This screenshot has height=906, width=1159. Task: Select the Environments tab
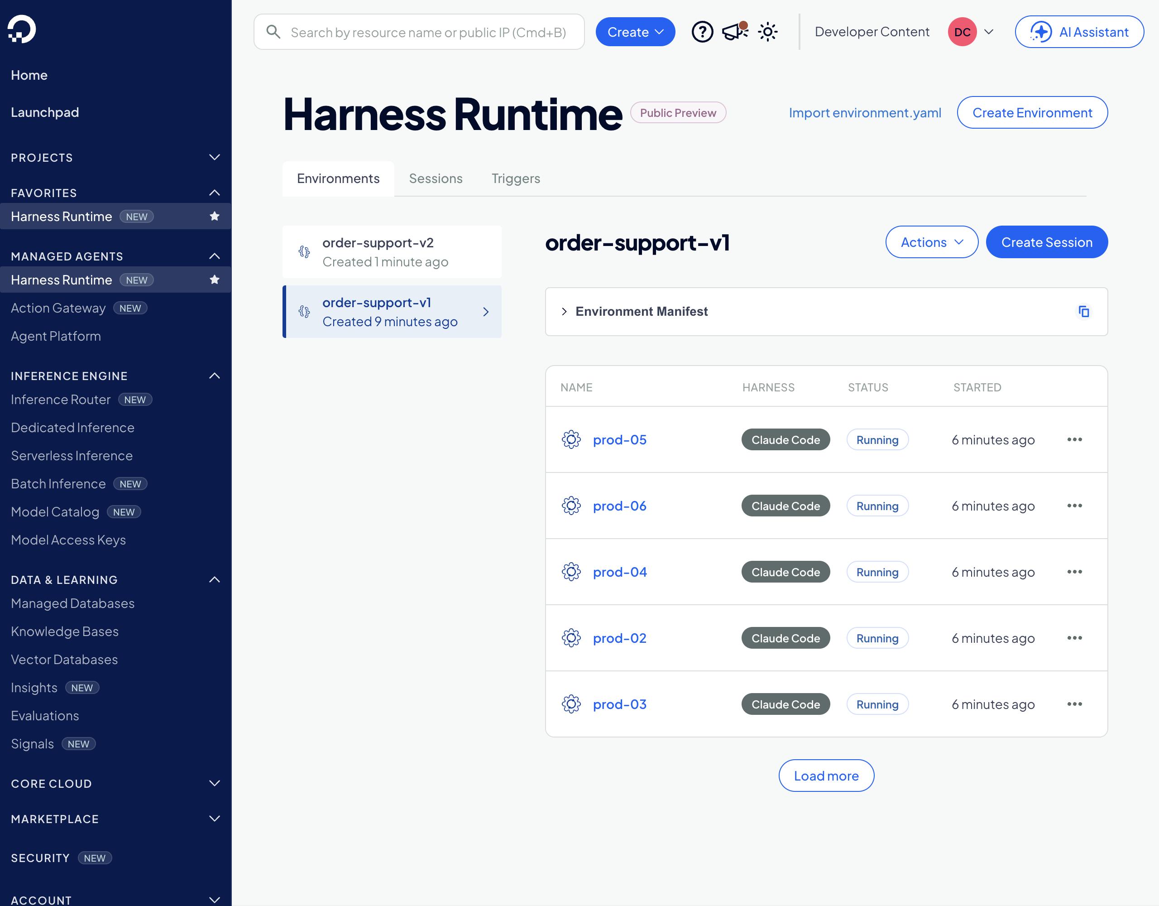pos(338,178)
